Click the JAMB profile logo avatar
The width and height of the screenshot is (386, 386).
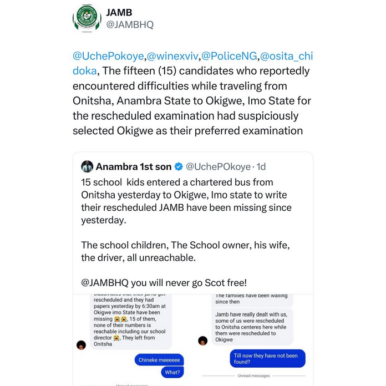pyautogui.click(x=87, y=19)
